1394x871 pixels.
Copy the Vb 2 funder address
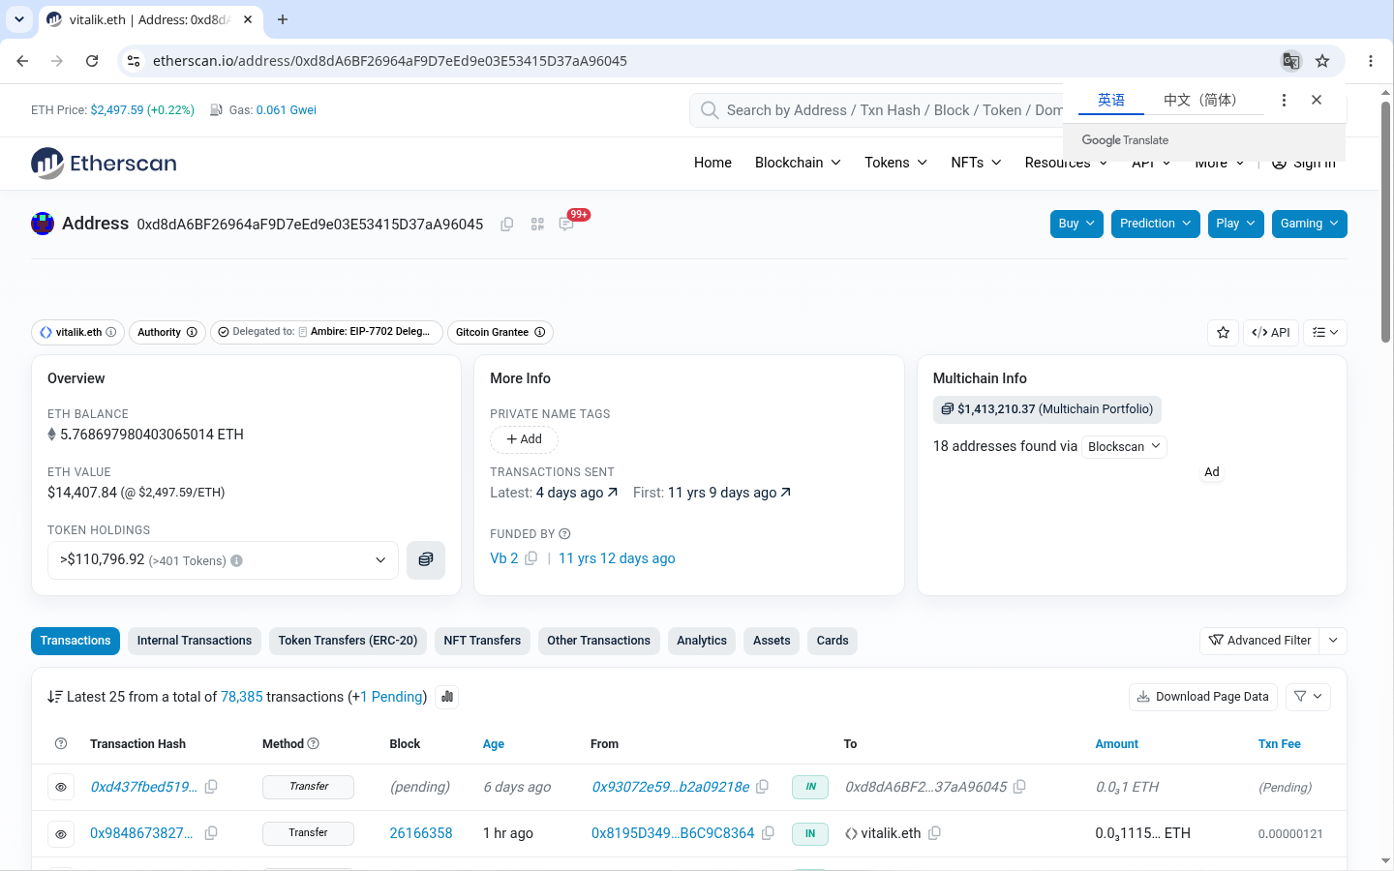click(x=530, y=558)
